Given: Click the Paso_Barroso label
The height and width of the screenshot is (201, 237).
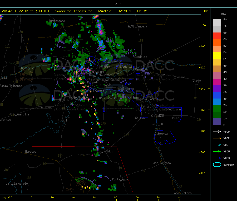Looking at the screenshot, I should (x=161, y=163).
